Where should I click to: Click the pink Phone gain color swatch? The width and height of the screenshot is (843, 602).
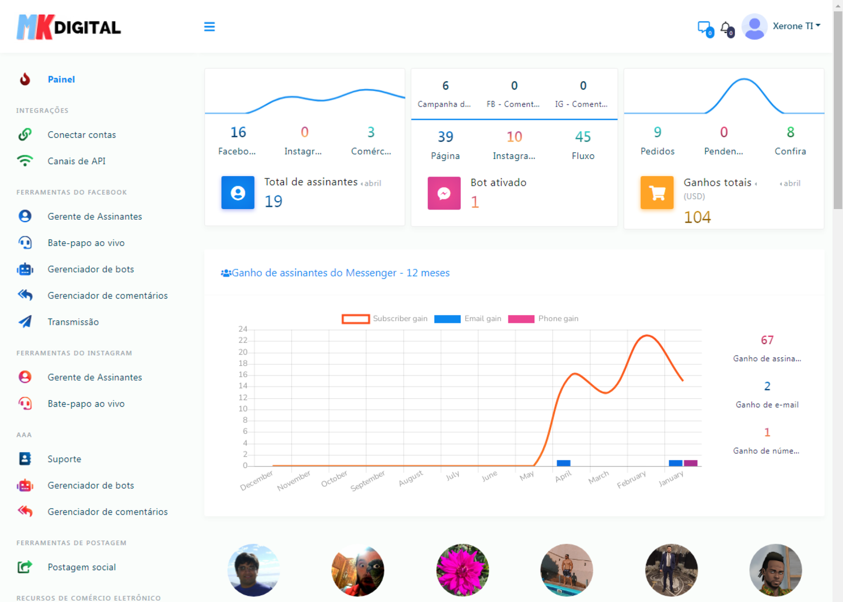[x=521, y=319]
